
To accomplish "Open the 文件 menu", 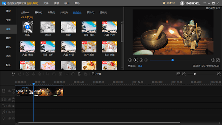I will pos(46,3).
